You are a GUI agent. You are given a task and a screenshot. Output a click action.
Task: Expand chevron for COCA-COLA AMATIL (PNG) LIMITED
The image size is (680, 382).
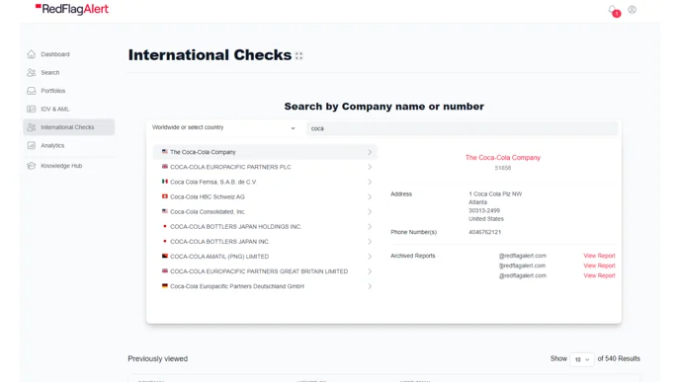click(370, 257)
